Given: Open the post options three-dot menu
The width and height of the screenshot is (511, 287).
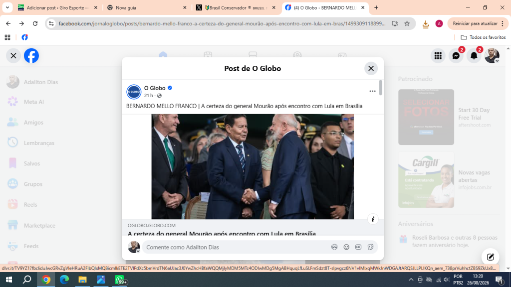Looking at the screenshot, I should [372, 92].
